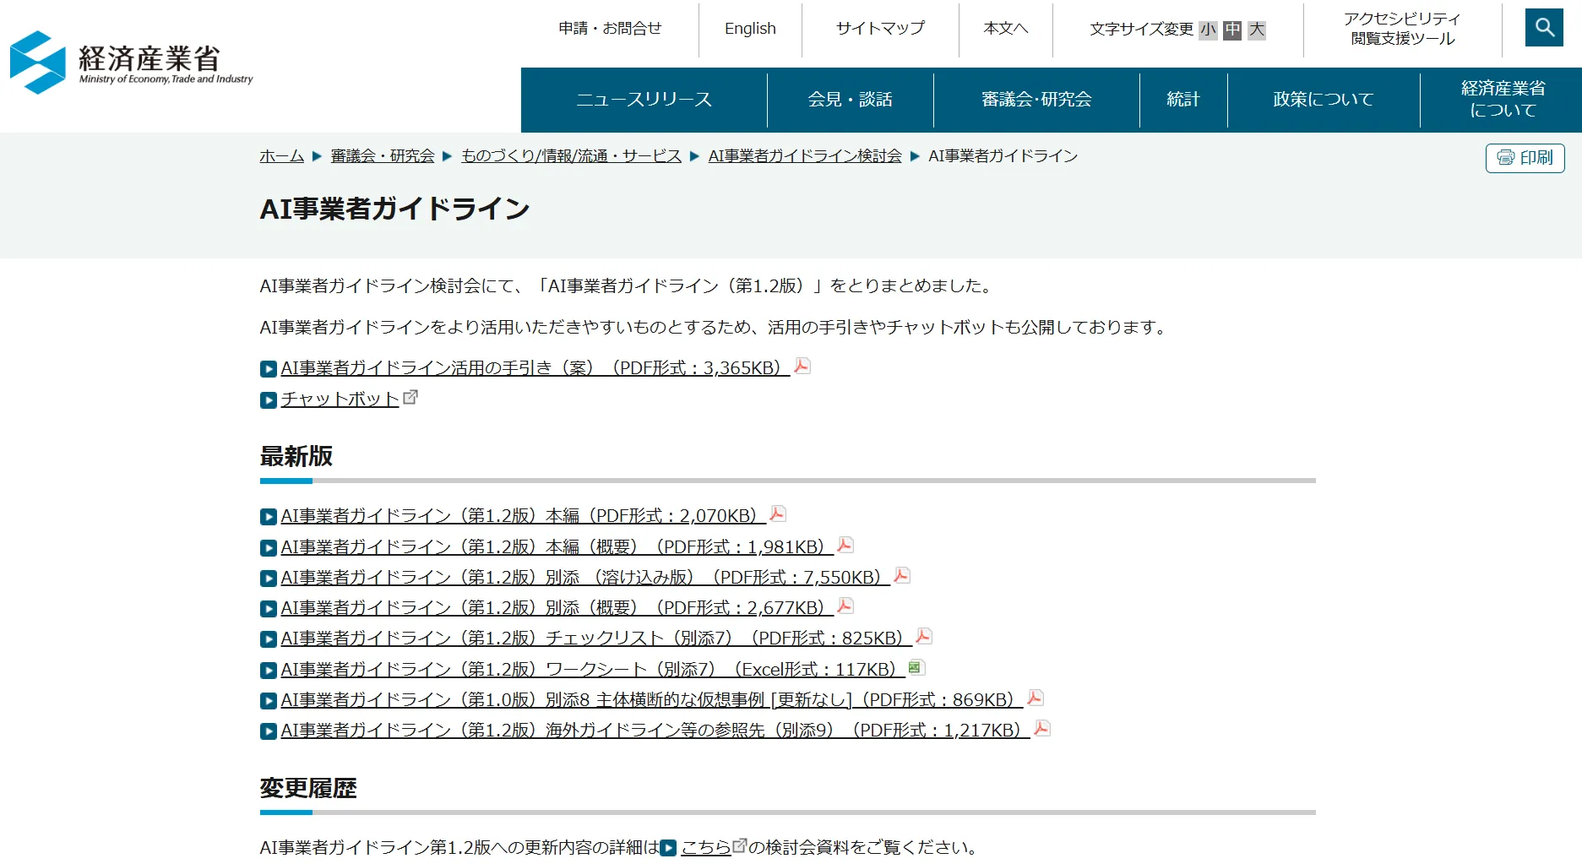1582x864 pixels.
Task: Click 最新版 section heading
Action: tap(296, 457)
